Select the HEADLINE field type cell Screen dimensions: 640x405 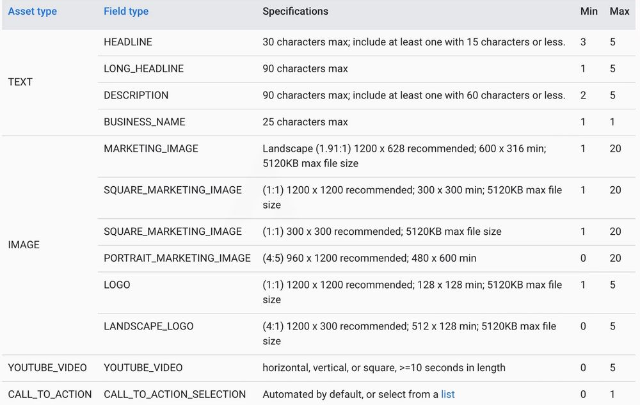[x=128, y=42]
